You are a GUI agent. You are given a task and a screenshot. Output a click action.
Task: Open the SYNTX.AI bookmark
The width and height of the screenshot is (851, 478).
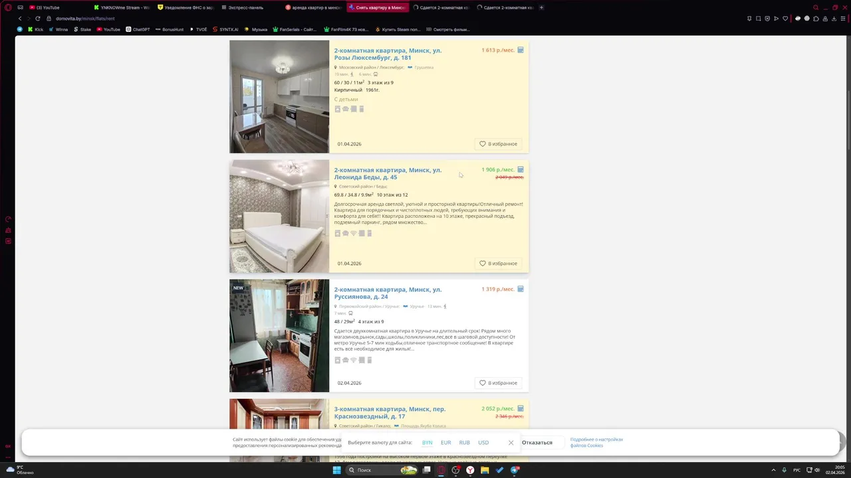(x=225, y=29)
